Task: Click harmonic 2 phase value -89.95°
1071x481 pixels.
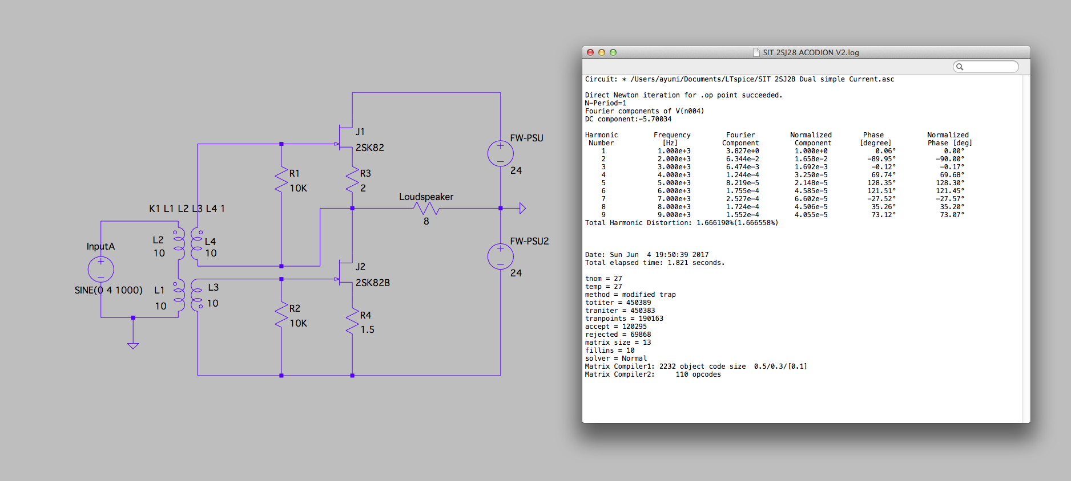Action: click(881, 159)
